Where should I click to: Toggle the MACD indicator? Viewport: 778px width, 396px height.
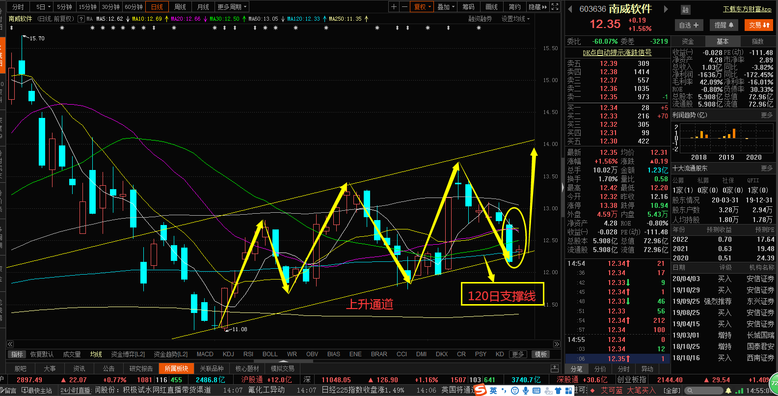pos(205,354)
